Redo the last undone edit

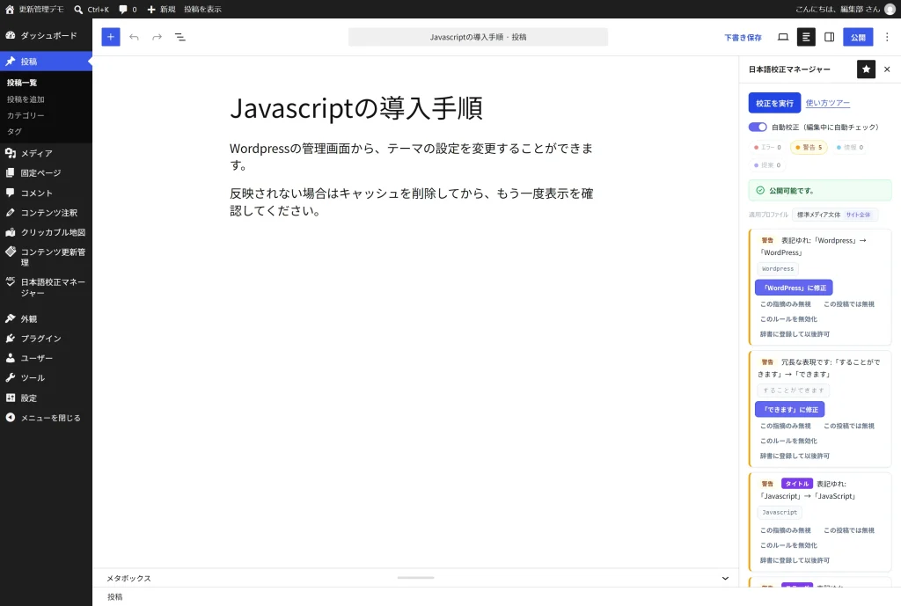(157, 37)
